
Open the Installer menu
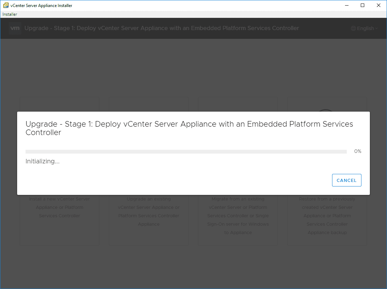pos(10,14)
